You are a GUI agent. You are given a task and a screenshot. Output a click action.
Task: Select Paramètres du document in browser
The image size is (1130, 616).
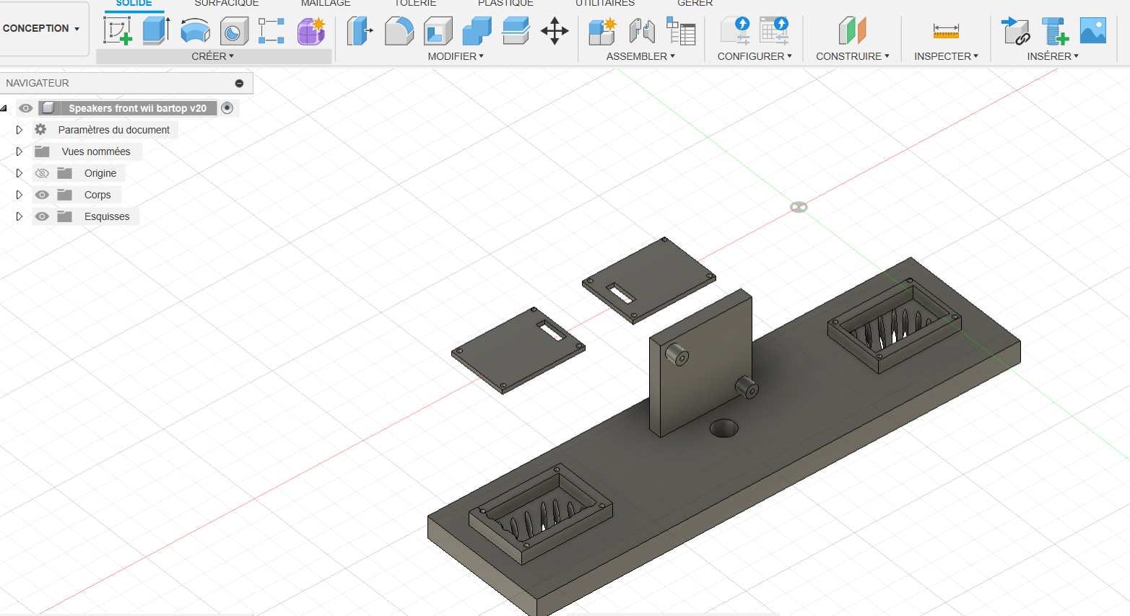pyautogui.click(x=114, y=130)
